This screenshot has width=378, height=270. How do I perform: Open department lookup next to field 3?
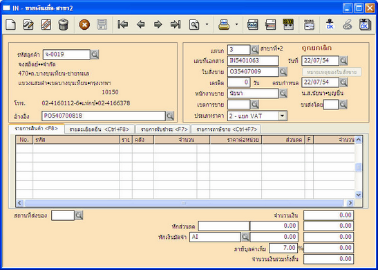(x=255, y=50)
